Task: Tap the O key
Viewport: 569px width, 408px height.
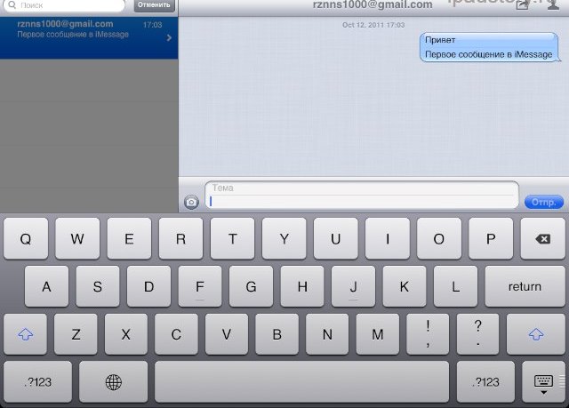Action: point(439,238)
